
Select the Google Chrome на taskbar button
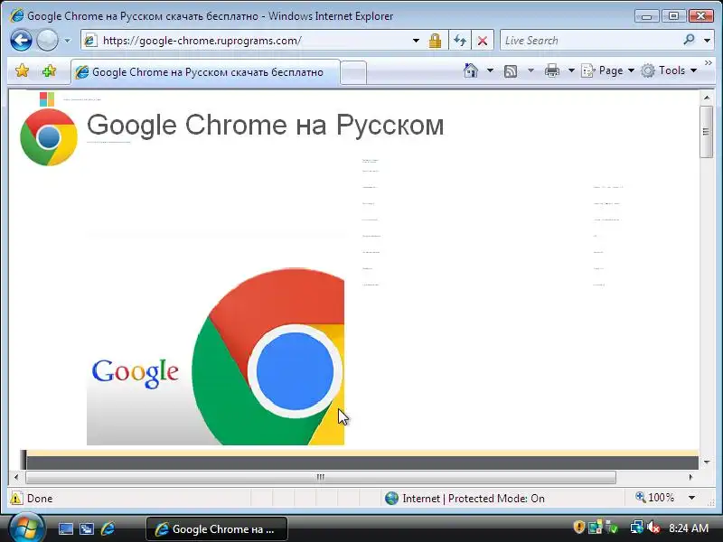pos(217,529)
